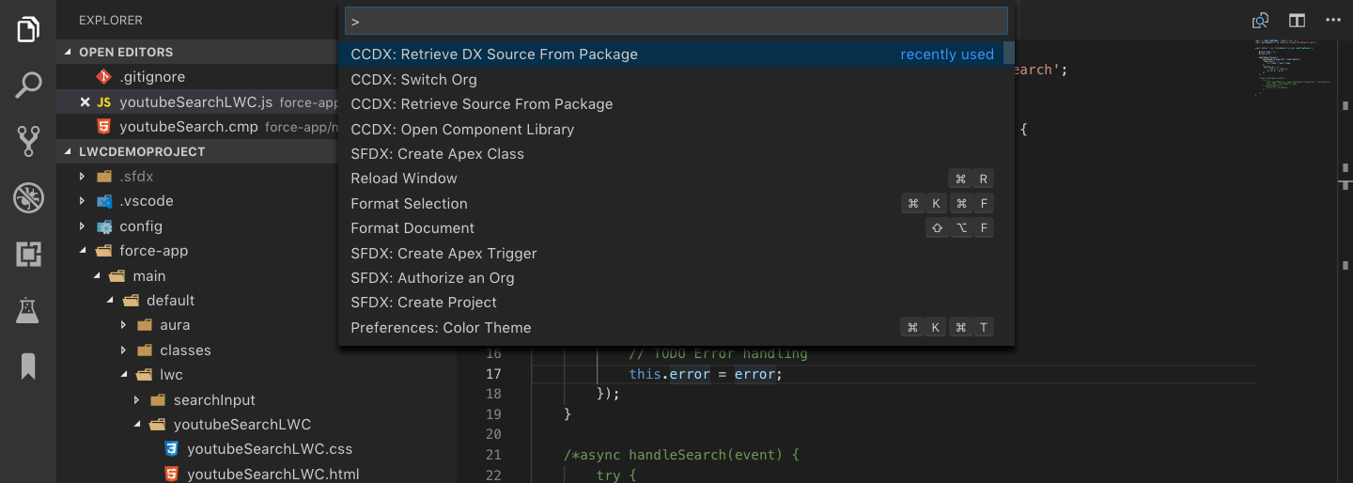
Task: Expand the searchInput folder
Action: click(137, 400)
